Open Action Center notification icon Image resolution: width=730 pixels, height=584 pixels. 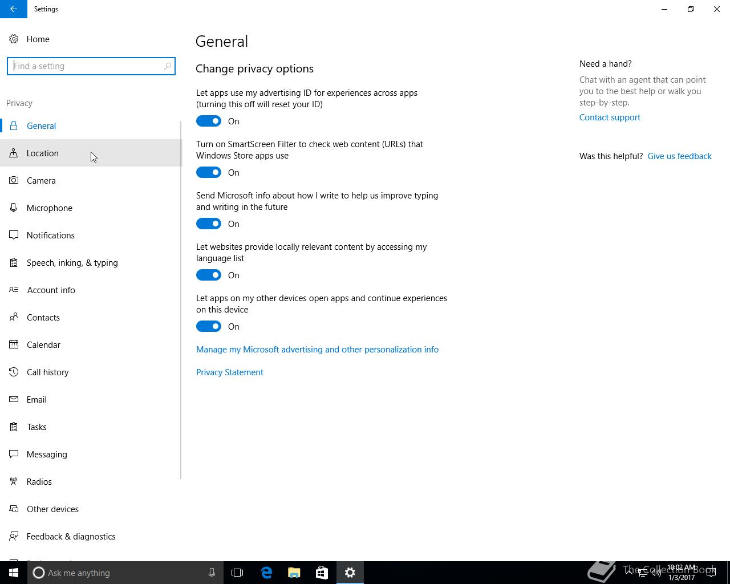pos(711,573)
